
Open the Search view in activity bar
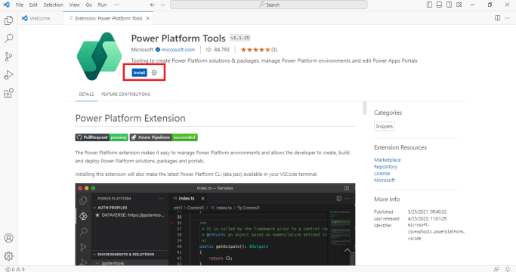click(x=8, y=39)
